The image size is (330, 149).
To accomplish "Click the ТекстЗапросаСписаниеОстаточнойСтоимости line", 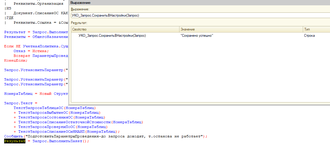I will [78, 122].
